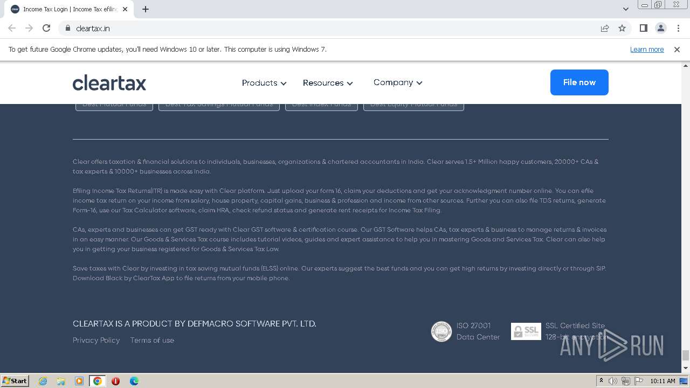Click Learn more about Chrome updates
Image resolution: width=690 pixels, height=388 pixels.
pyautogui.click(x=647, y=49)
